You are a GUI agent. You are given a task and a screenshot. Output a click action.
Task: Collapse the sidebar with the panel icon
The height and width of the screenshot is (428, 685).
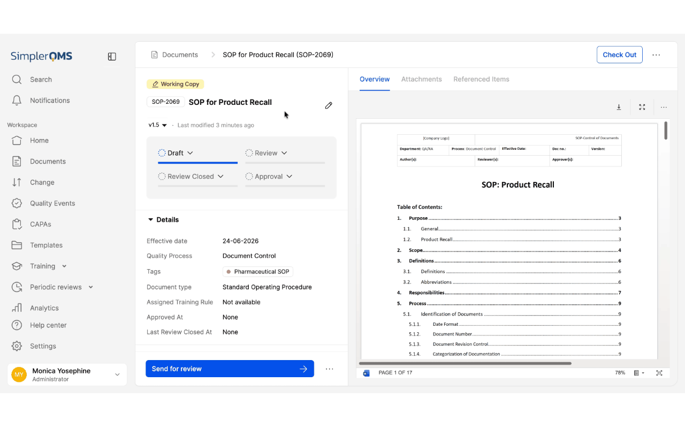point(112,57)
